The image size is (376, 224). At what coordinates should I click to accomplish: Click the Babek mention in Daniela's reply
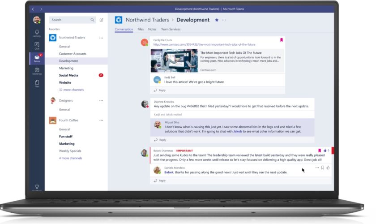(x=169, y=172)
